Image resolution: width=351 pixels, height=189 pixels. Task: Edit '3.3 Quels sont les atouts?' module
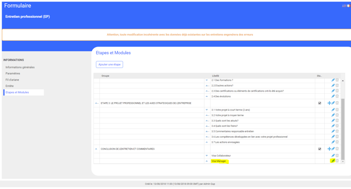pyautogui.click(x=333, y=120)
